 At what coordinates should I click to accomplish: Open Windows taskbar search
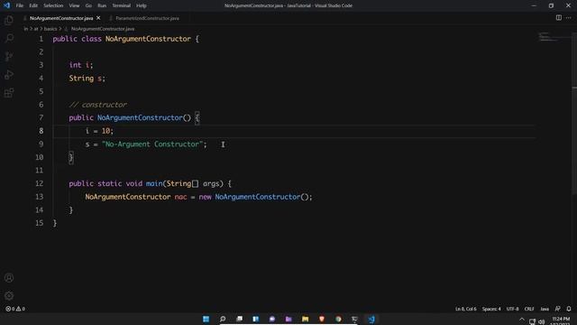pyautogui.click(x=223, y=319)
